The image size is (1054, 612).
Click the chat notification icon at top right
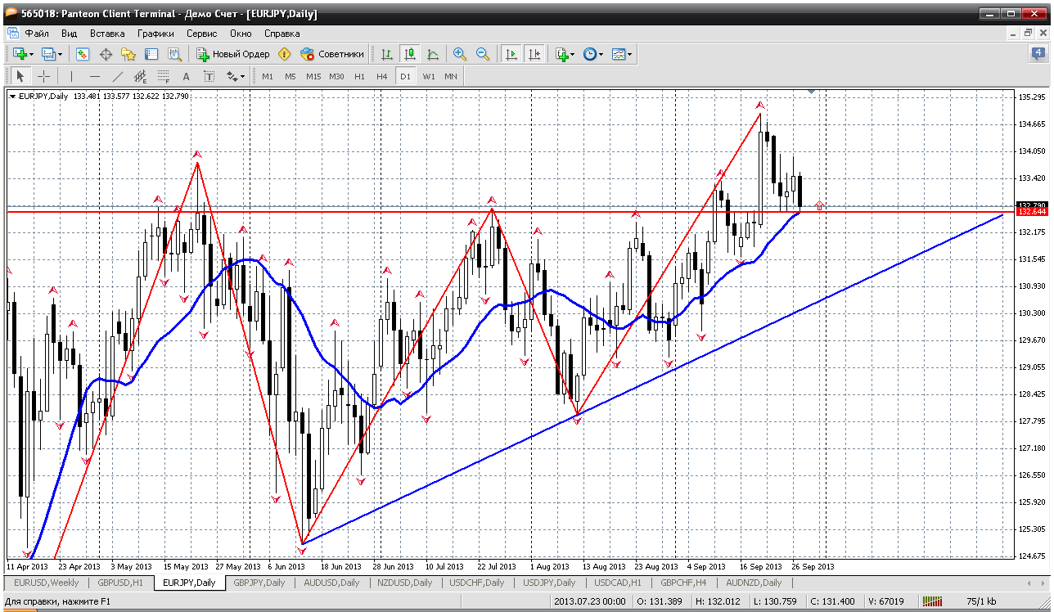coord(1038,54)
